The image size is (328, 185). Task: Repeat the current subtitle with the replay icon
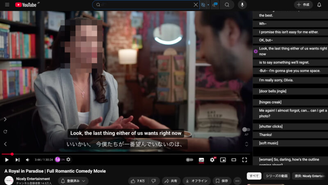pos(5,132)
